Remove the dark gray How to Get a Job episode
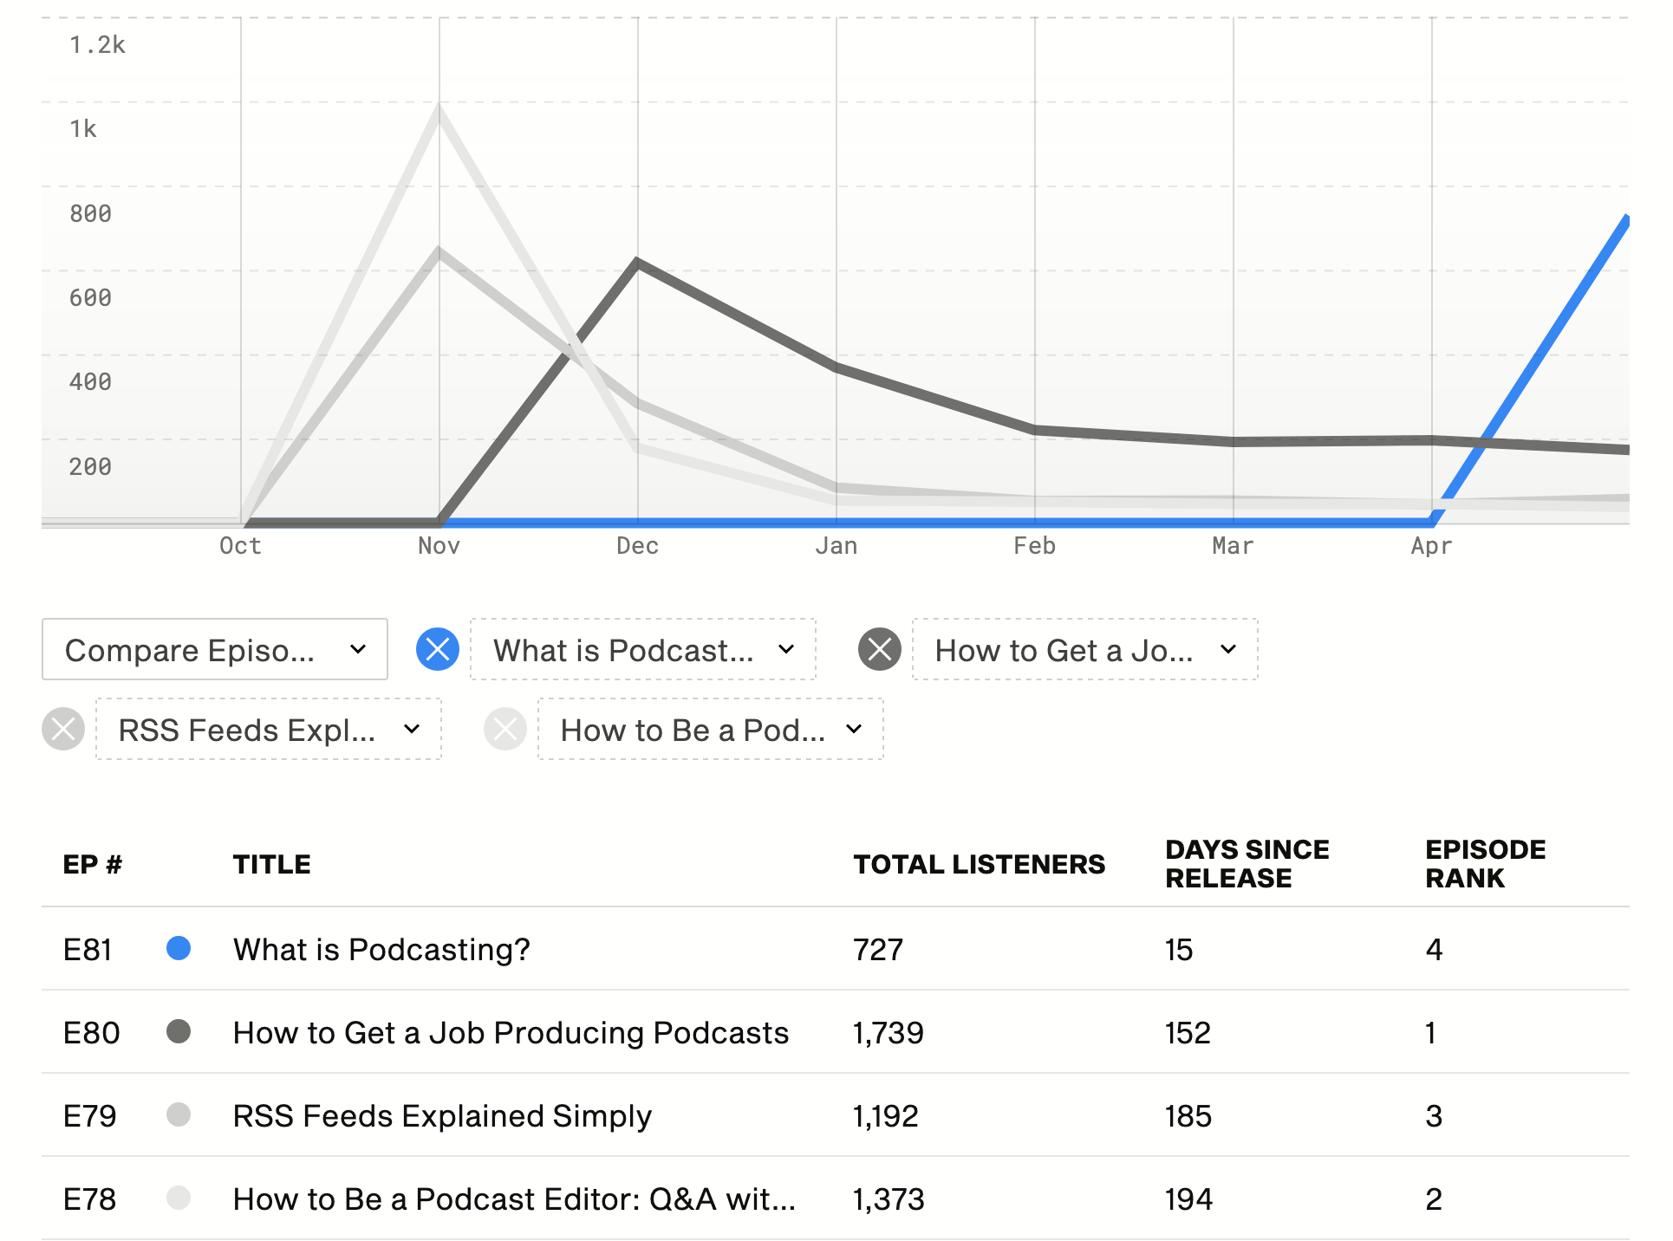Image resolution: width=1673 pixels, height=1241 pixels. pyautogui.click(x=880, y=649)
